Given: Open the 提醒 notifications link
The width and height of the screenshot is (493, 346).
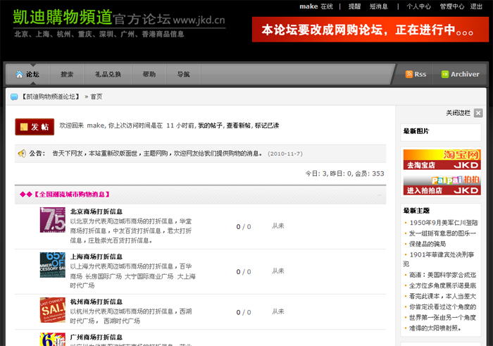Looking at the screenshot, I should tap(354, 6).
